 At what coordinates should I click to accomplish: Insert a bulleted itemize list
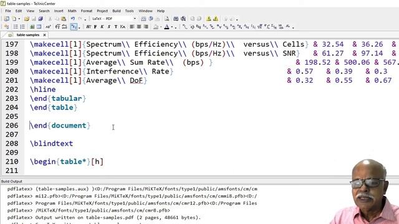(16, 27)
